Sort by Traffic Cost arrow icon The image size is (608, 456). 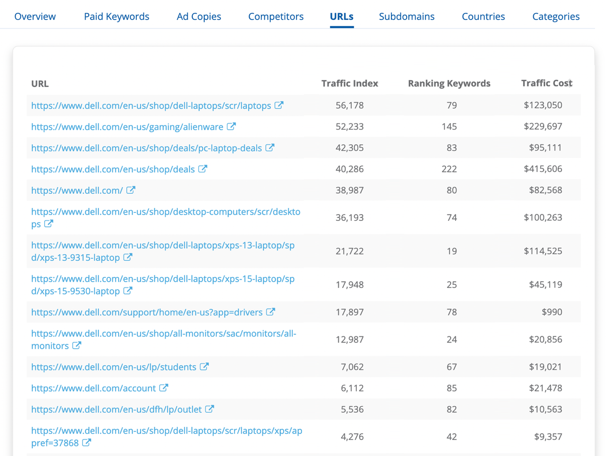(x=570, y=83)
